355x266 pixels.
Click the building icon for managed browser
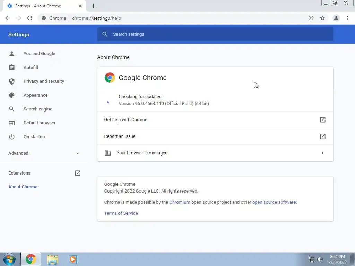pyautogui.click(x=108, y=153)
